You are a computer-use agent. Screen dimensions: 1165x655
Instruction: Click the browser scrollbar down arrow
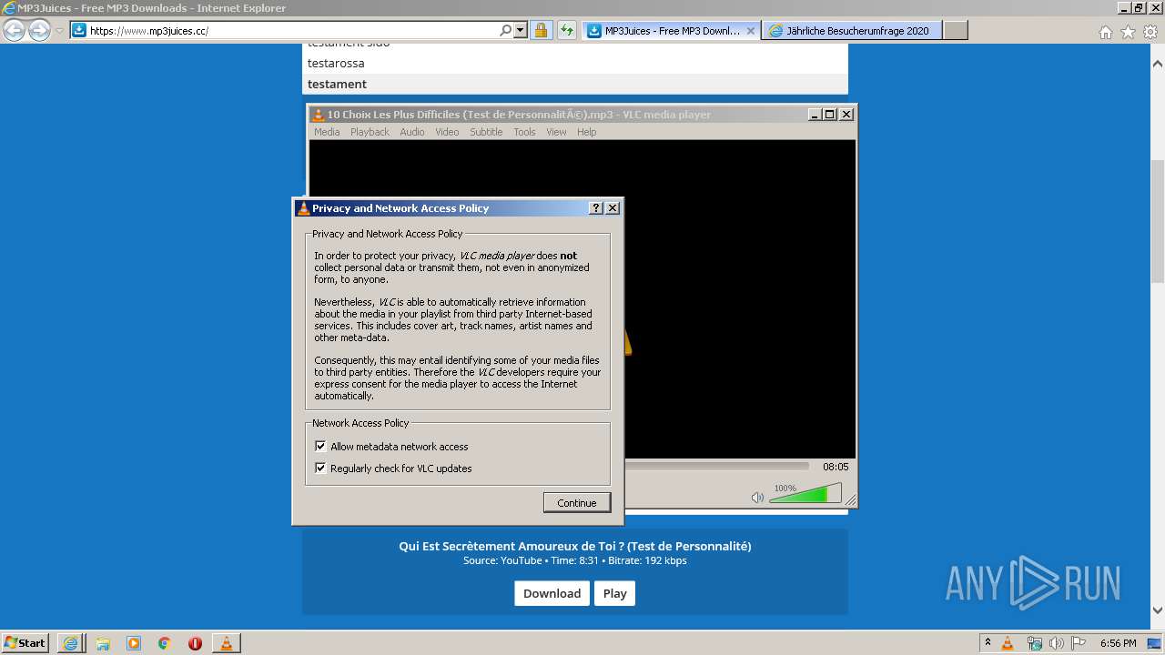click(x=1157, y=610)
